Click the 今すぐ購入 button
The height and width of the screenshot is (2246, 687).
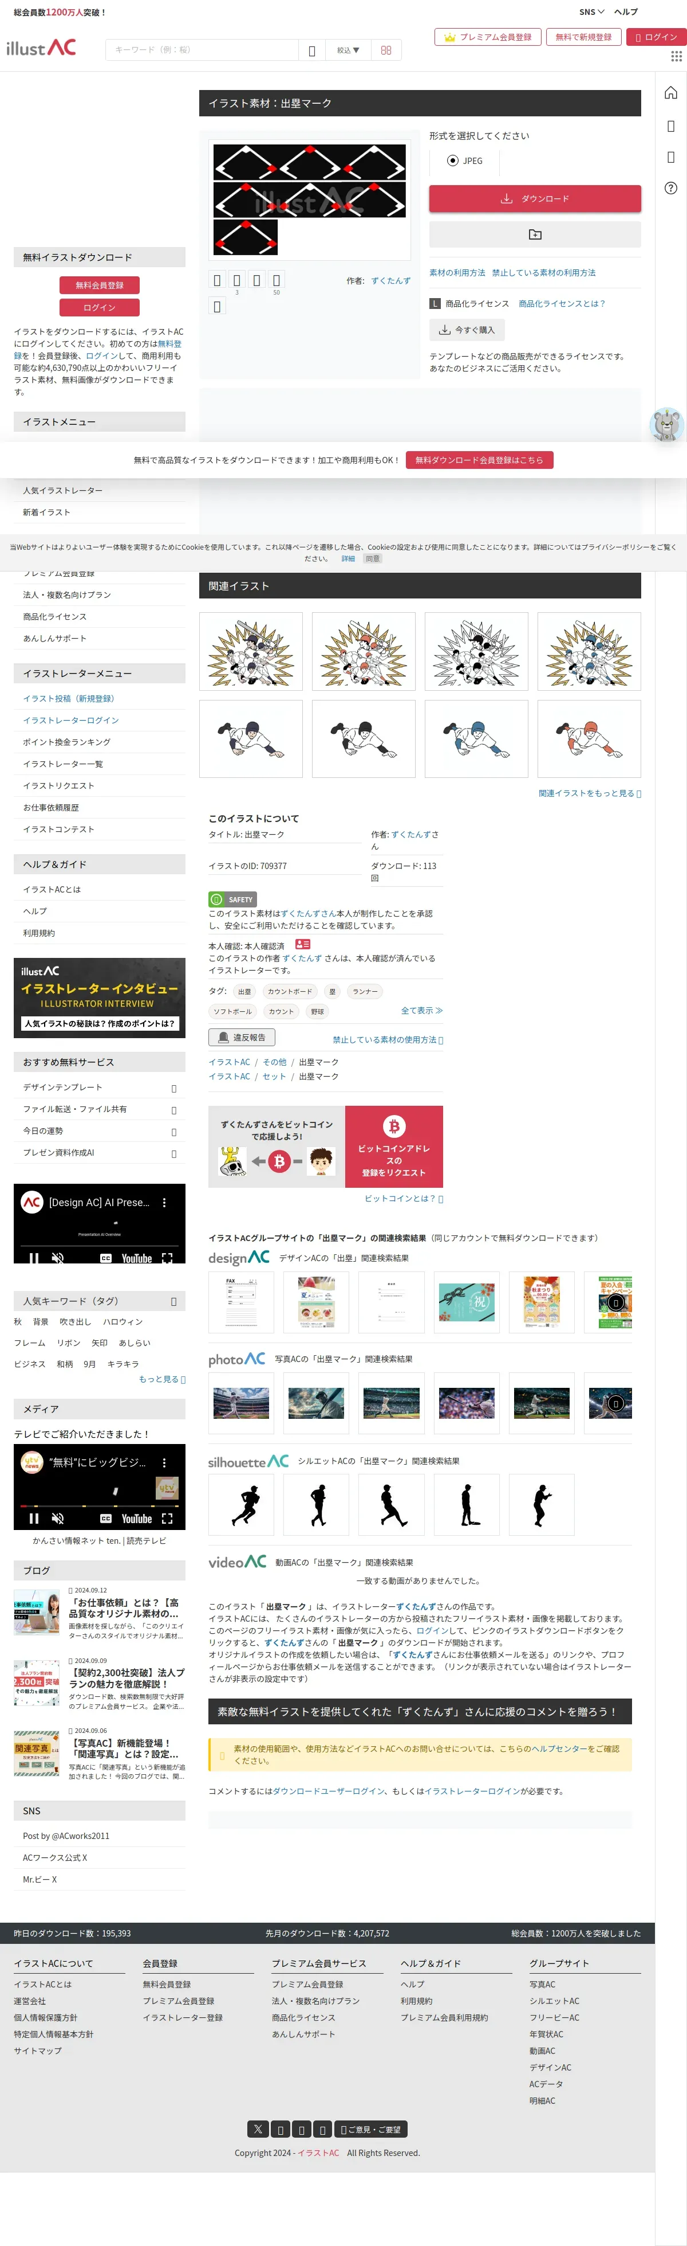[x=467, y=330]
